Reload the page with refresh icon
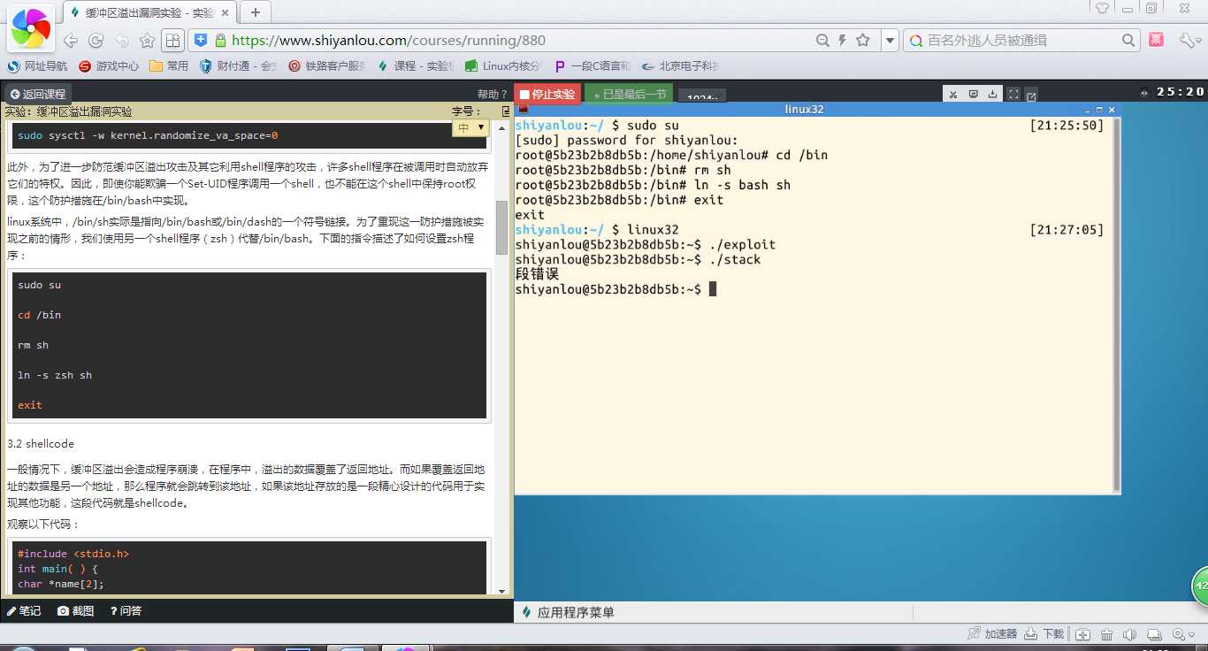 tap(96, 40)
